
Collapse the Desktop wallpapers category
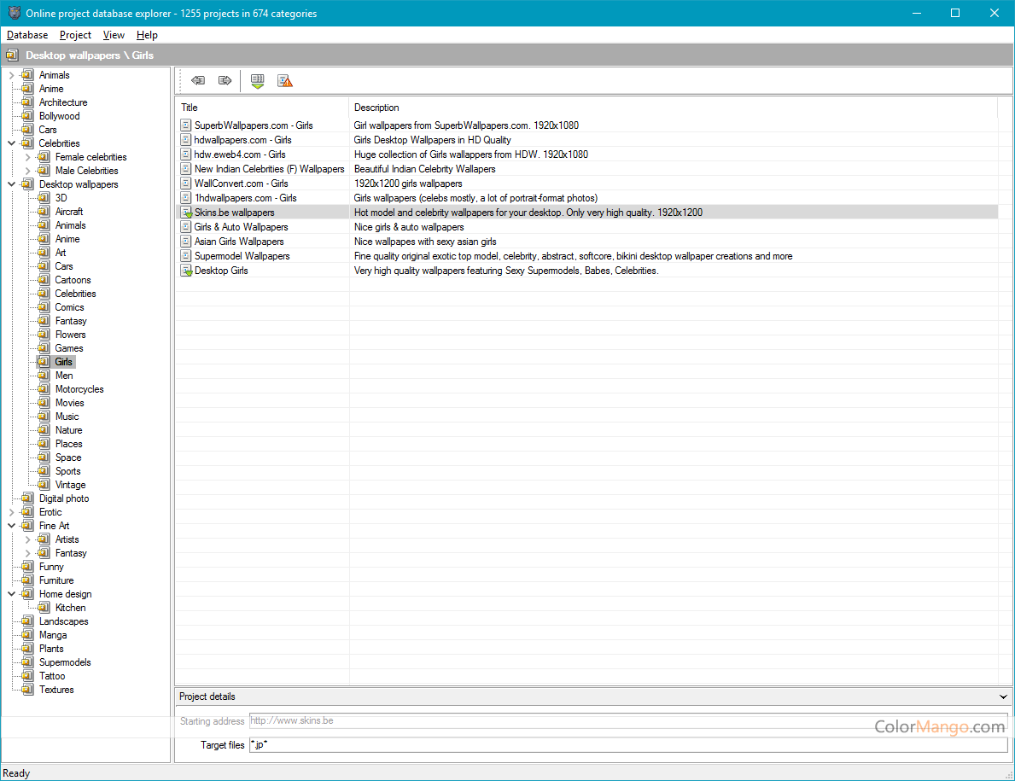pyautogui.click(x=11, y=184)
